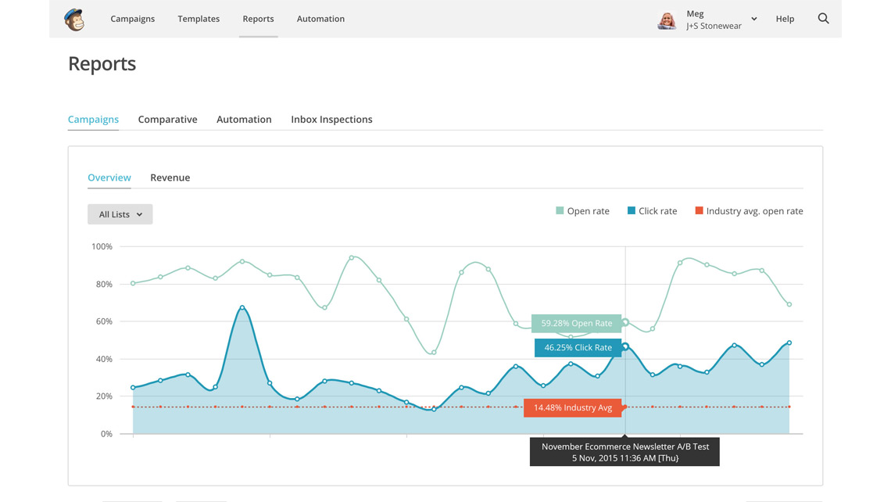
Task: Click the 100% y-axis label
Action: tap(102, 247)
